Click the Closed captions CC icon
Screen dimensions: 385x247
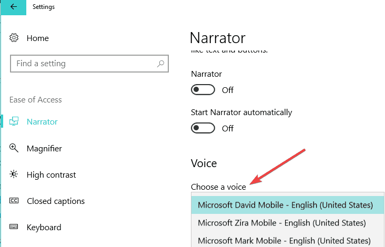[x=14, y=201]
